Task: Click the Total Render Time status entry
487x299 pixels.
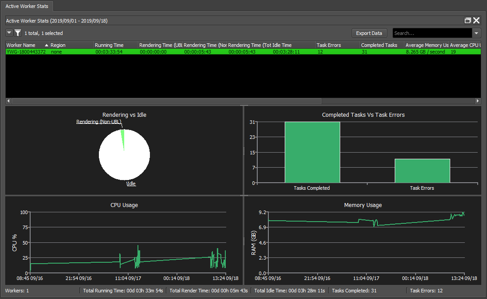Action: tap(209, 291)
